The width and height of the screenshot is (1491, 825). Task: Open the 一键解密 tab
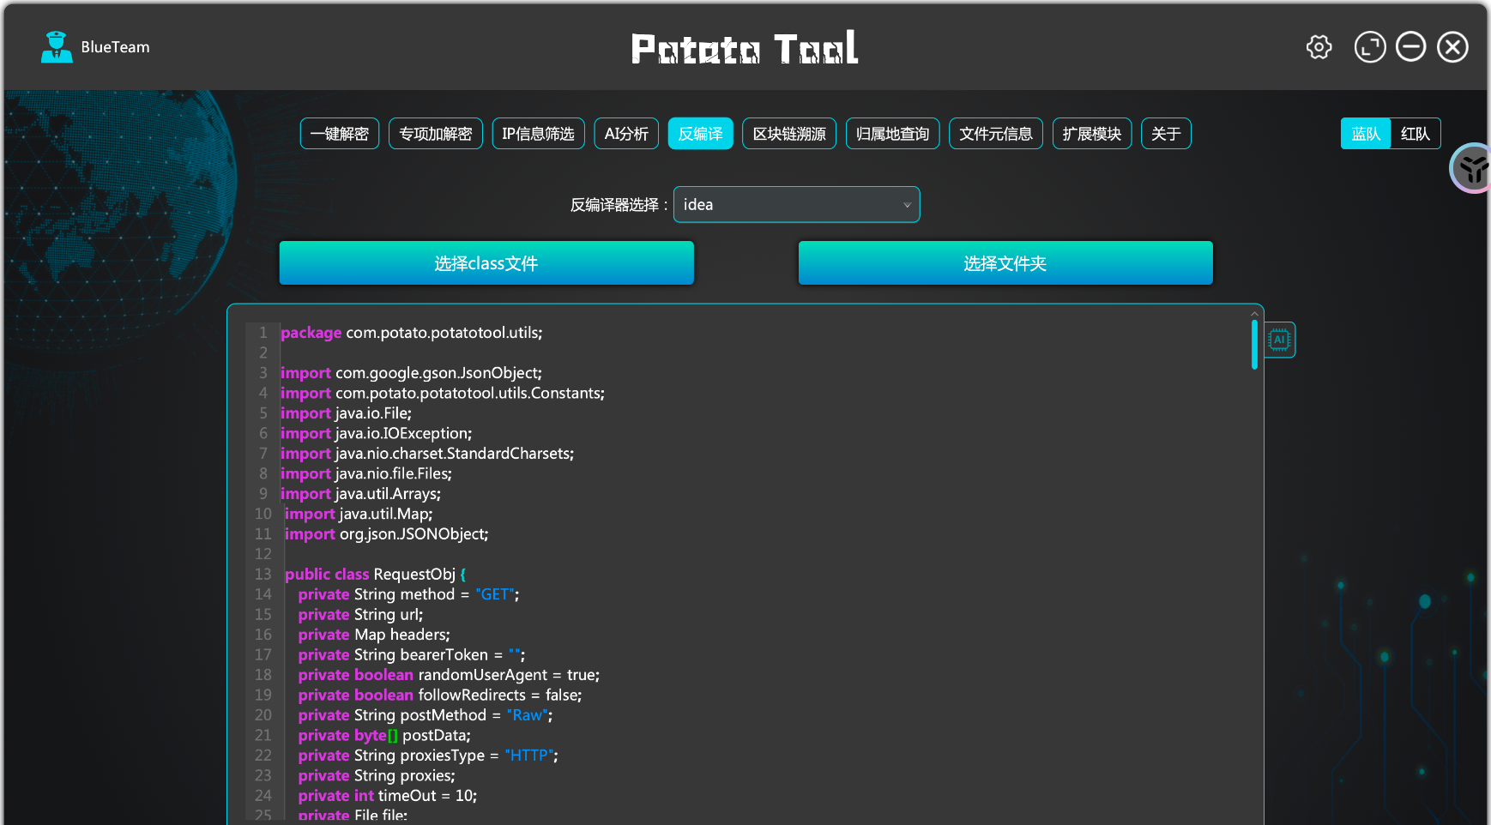point(340,134)
